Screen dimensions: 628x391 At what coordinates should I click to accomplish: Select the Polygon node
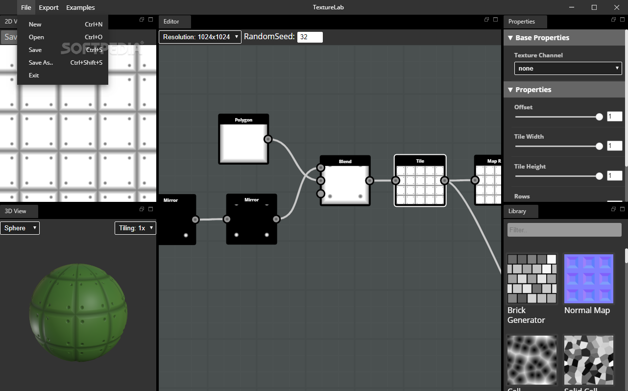coord(243,139)
